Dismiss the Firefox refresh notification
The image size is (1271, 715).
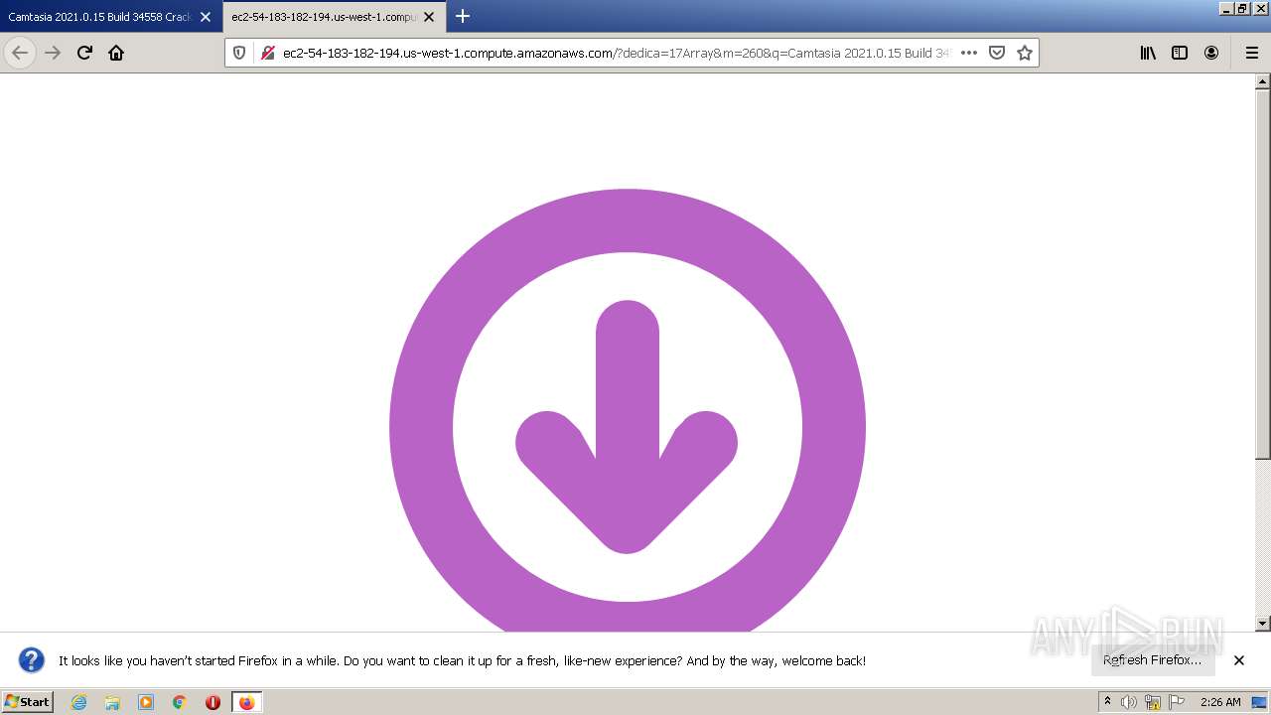(x=1239, y=660)
